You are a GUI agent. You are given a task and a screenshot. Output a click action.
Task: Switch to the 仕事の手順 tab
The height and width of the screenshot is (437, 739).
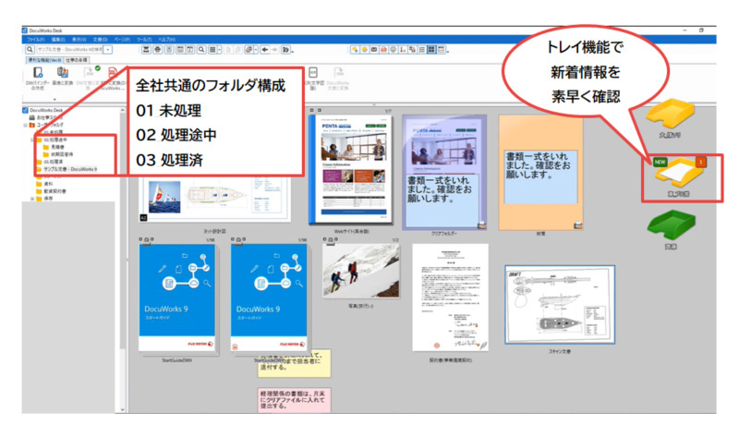pyautogui.click(x=77, y=60)
